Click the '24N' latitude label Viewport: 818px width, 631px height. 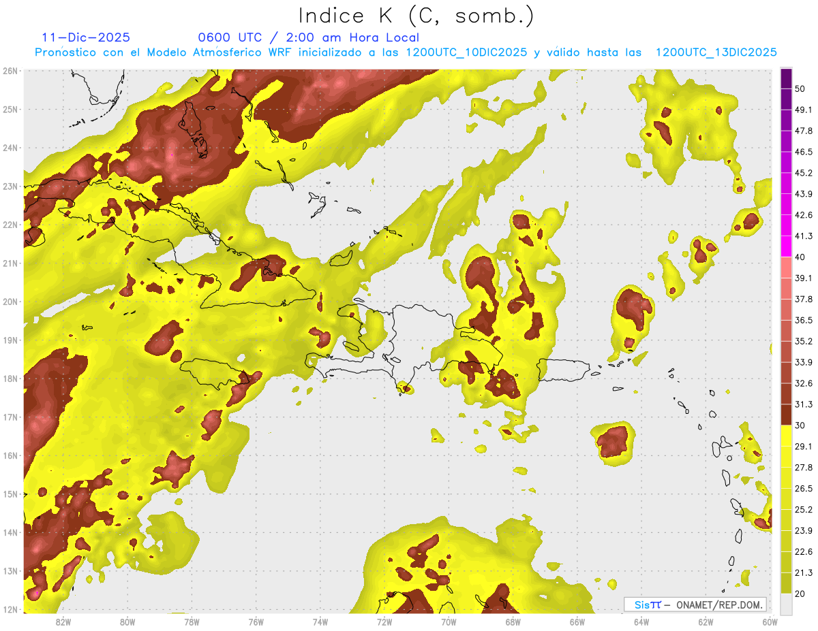pos(10,148)
